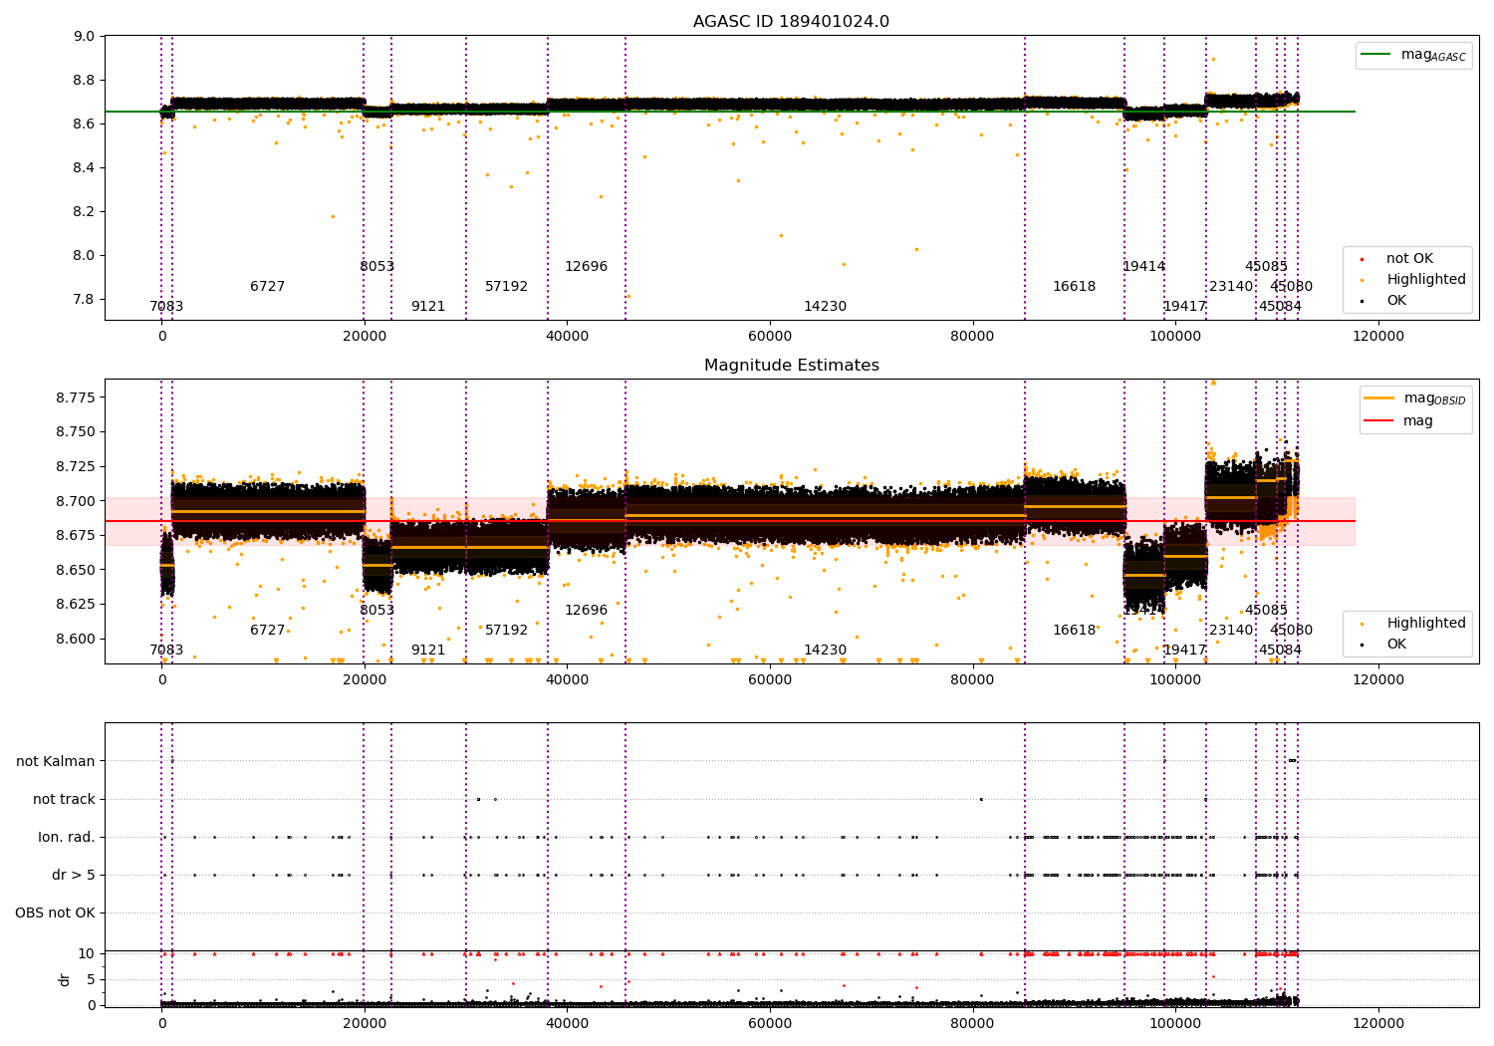Click the 'not Kalman' axis label
The image size is (1494, 1046).
(x=56, y=761)
